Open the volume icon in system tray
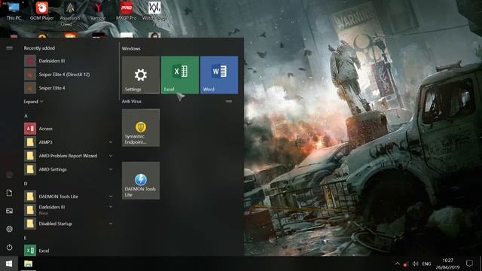Image resolution: width=482 pixels, height=271 pixels. (415, 263)
